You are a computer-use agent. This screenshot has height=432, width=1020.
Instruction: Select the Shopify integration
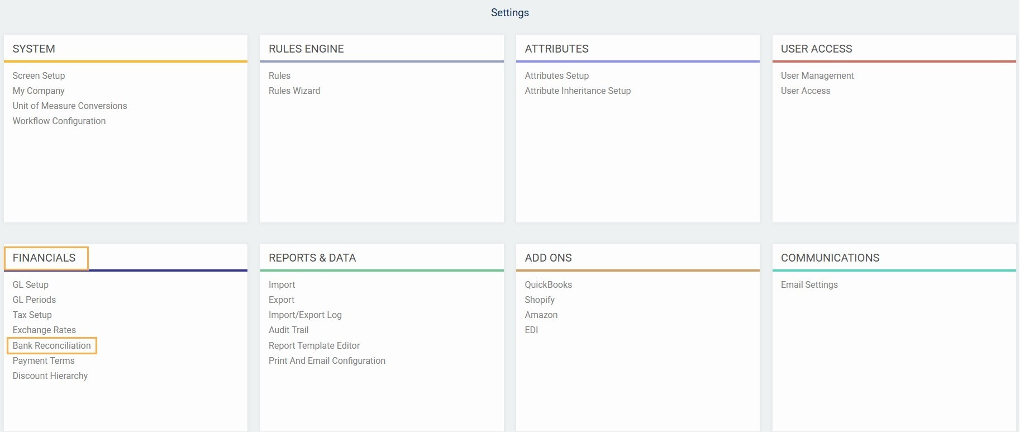[540, 300]
